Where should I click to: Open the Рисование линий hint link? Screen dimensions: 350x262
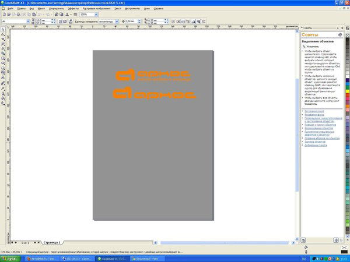tap(313, 110)
